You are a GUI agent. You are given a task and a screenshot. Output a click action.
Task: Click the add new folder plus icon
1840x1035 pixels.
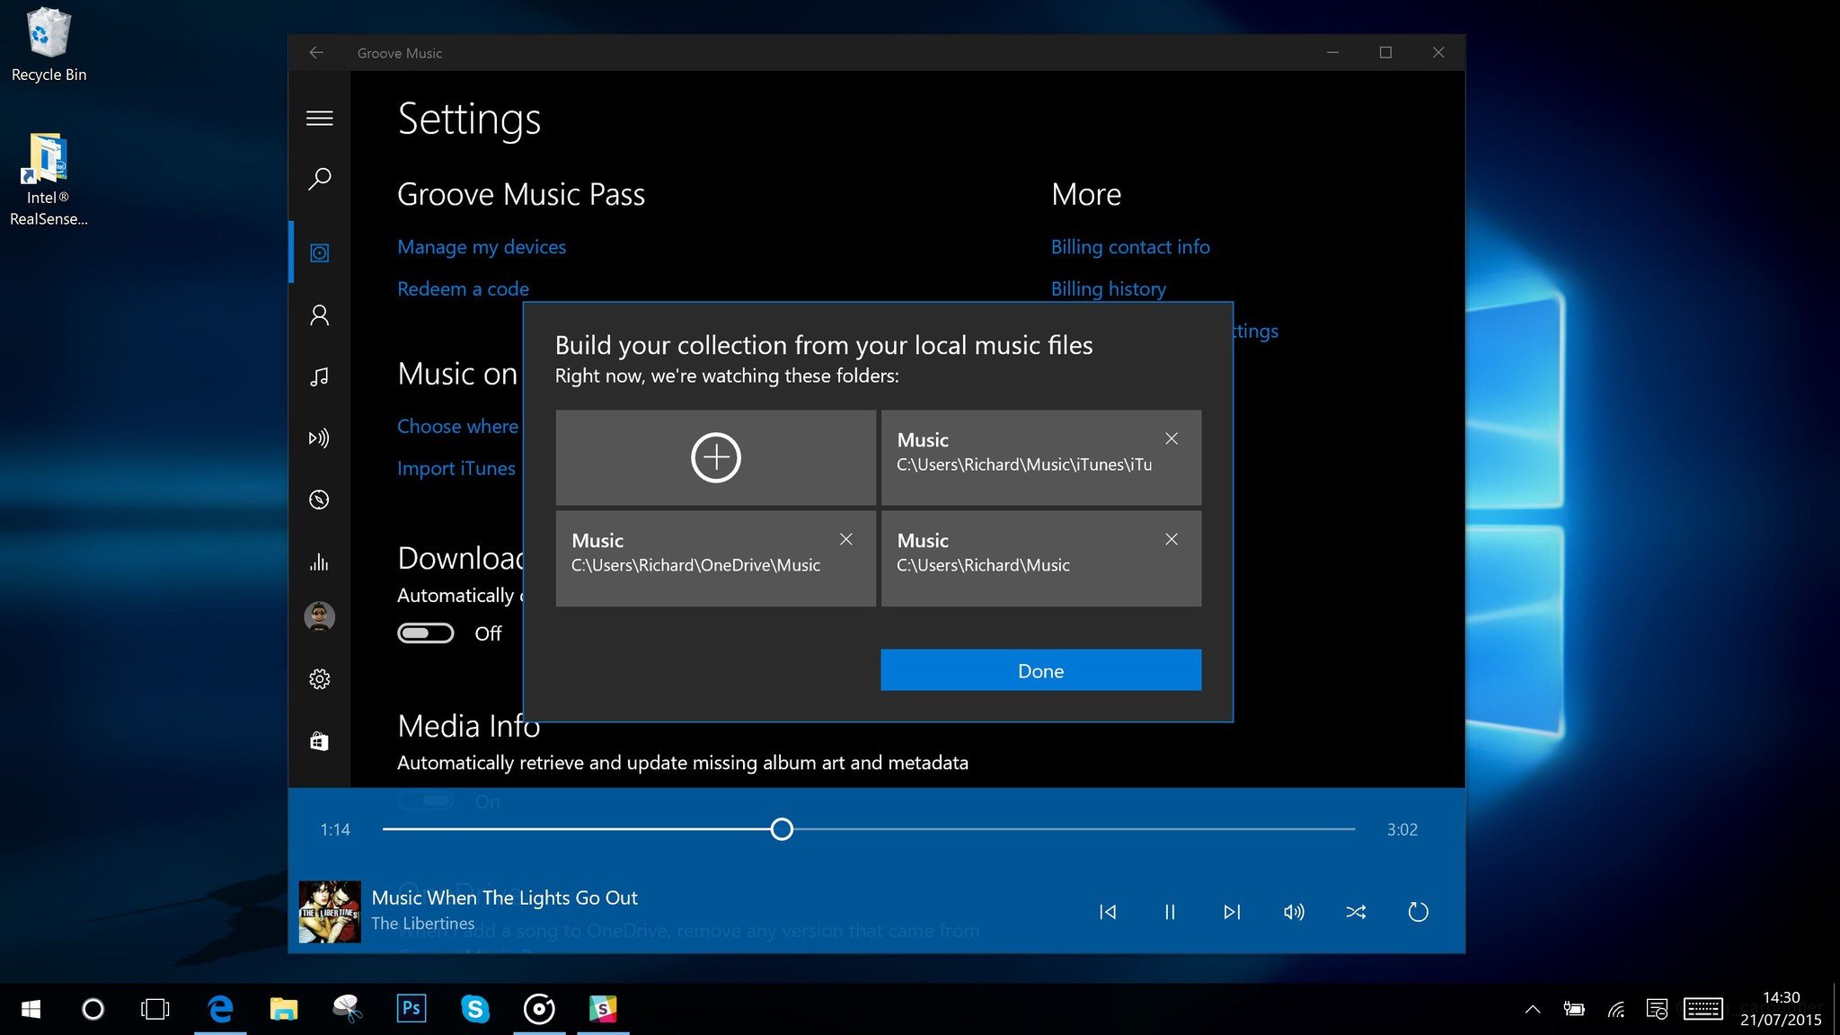pyautogui.click(x=715, y=456)
